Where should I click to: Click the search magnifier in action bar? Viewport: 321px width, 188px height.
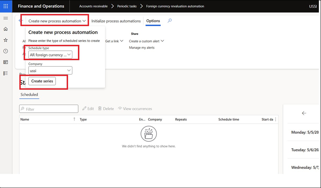point(170,21)
